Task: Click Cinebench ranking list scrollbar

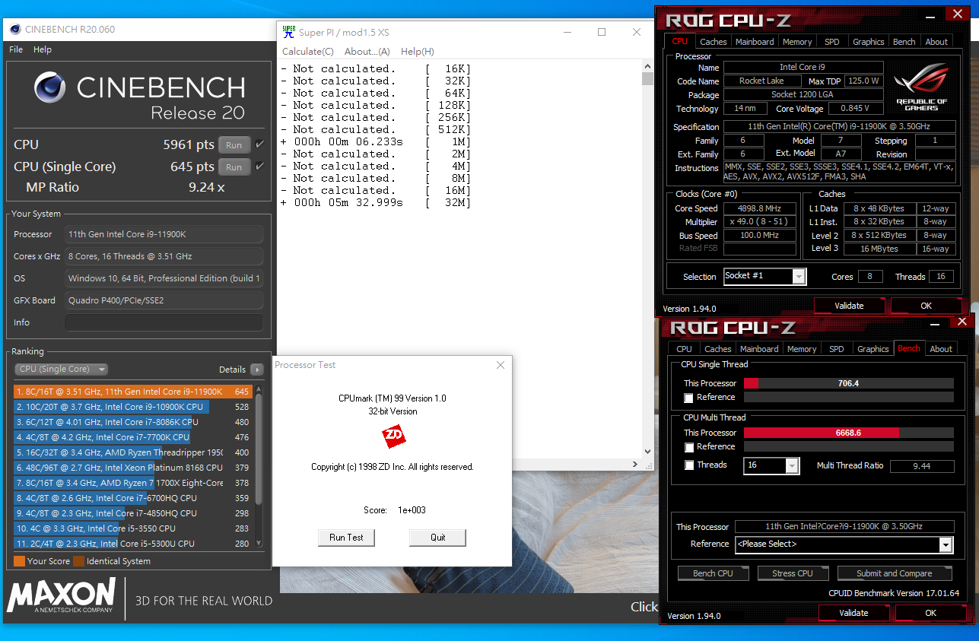Action: (x=259, y=449)
